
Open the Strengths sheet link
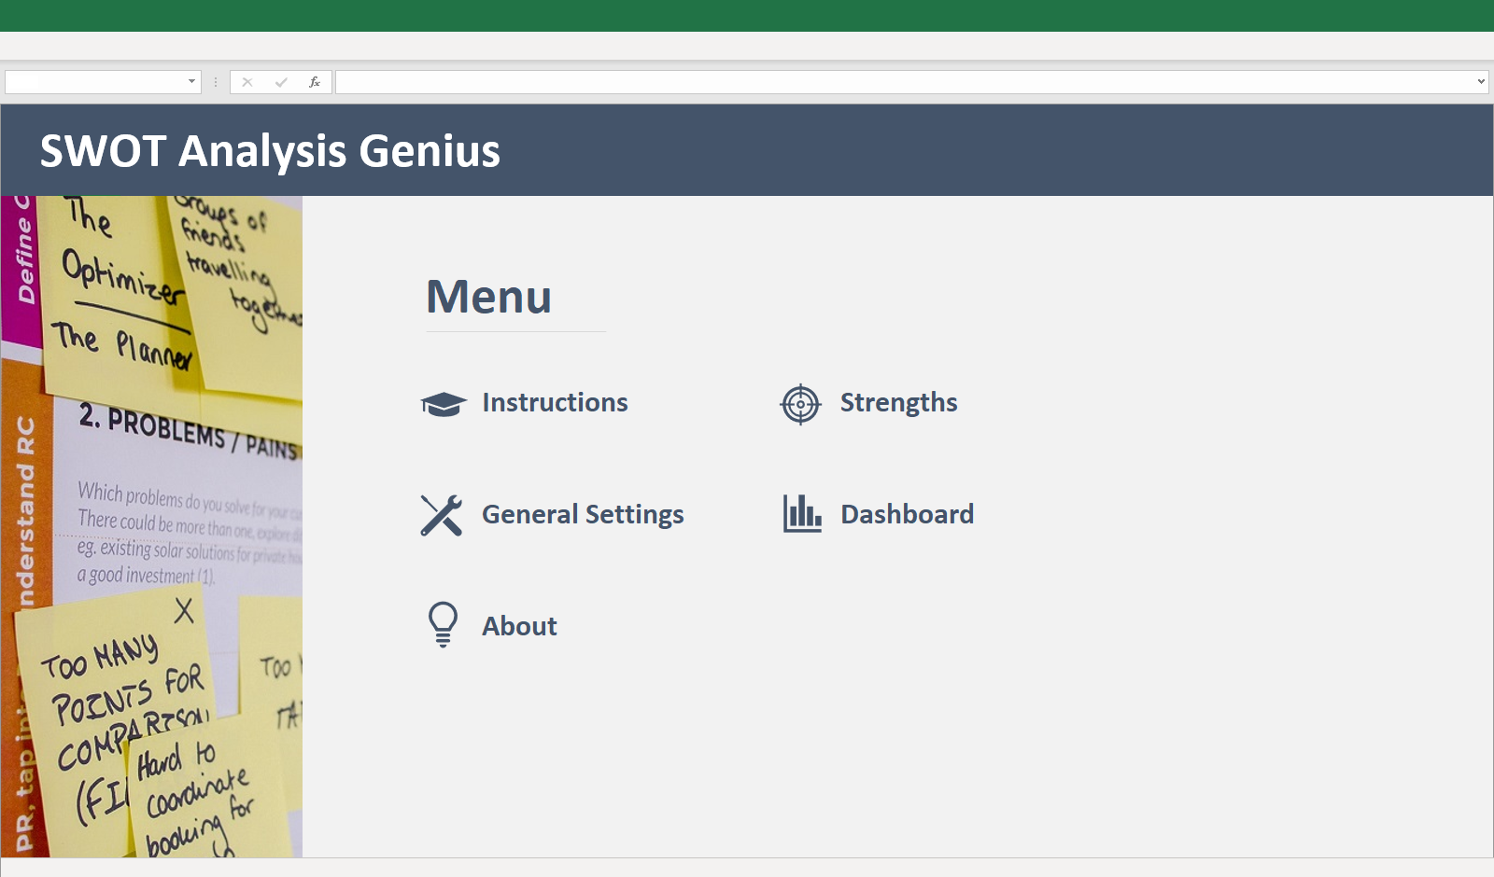[898, 402]
